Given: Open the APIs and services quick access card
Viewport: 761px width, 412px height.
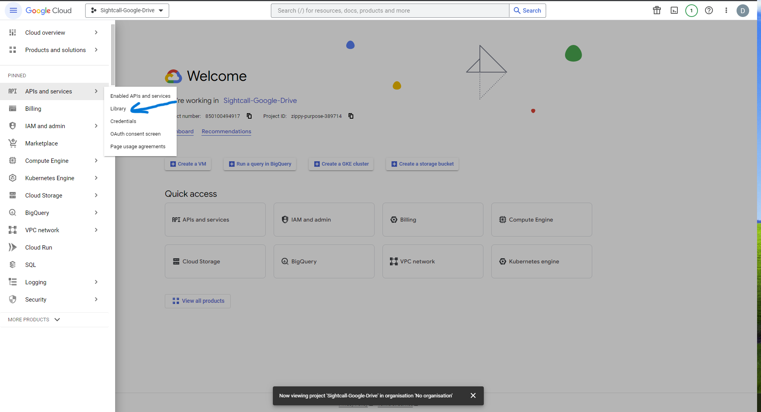Looking at the screenshot, I should [215, 220].
